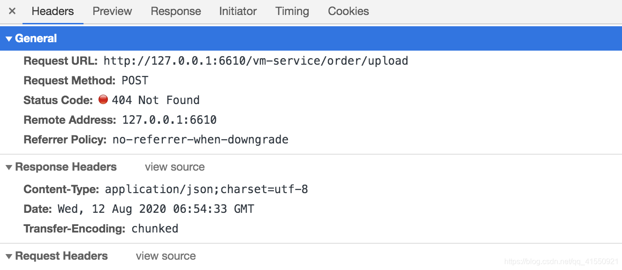Click the 404 Not Found status text

[156, 100]
